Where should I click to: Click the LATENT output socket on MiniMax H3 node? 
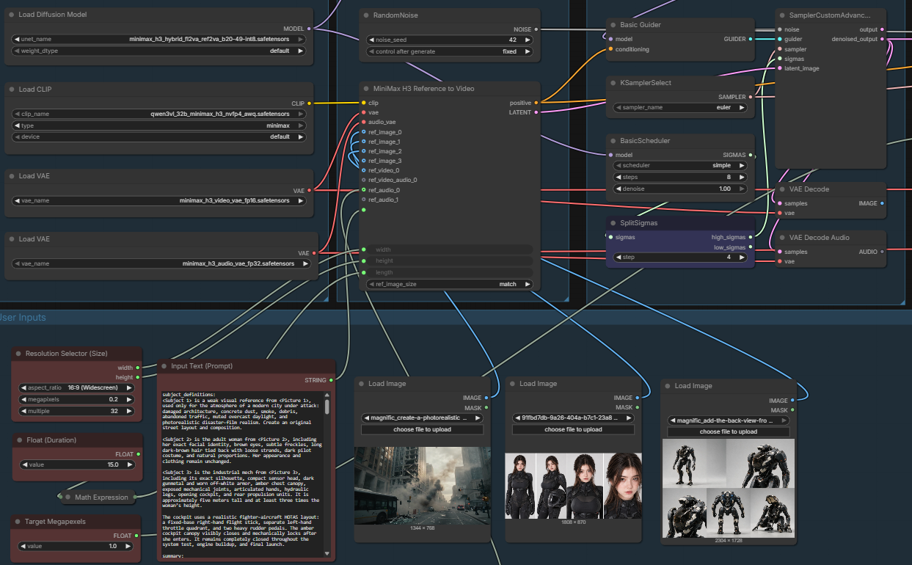click(x=536, y=112)
